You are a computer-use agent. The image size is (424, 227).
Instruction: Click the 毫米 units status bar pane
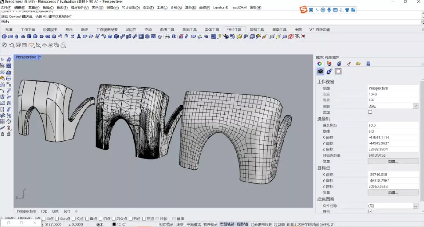pos(100,224)
